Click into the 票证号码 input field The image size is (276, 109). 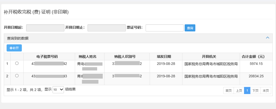click(x=165, y=28)
